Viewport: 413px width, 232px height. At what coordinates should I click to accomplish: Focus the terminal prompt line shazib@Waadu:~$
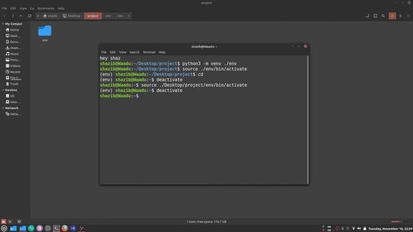pos(119,96)
